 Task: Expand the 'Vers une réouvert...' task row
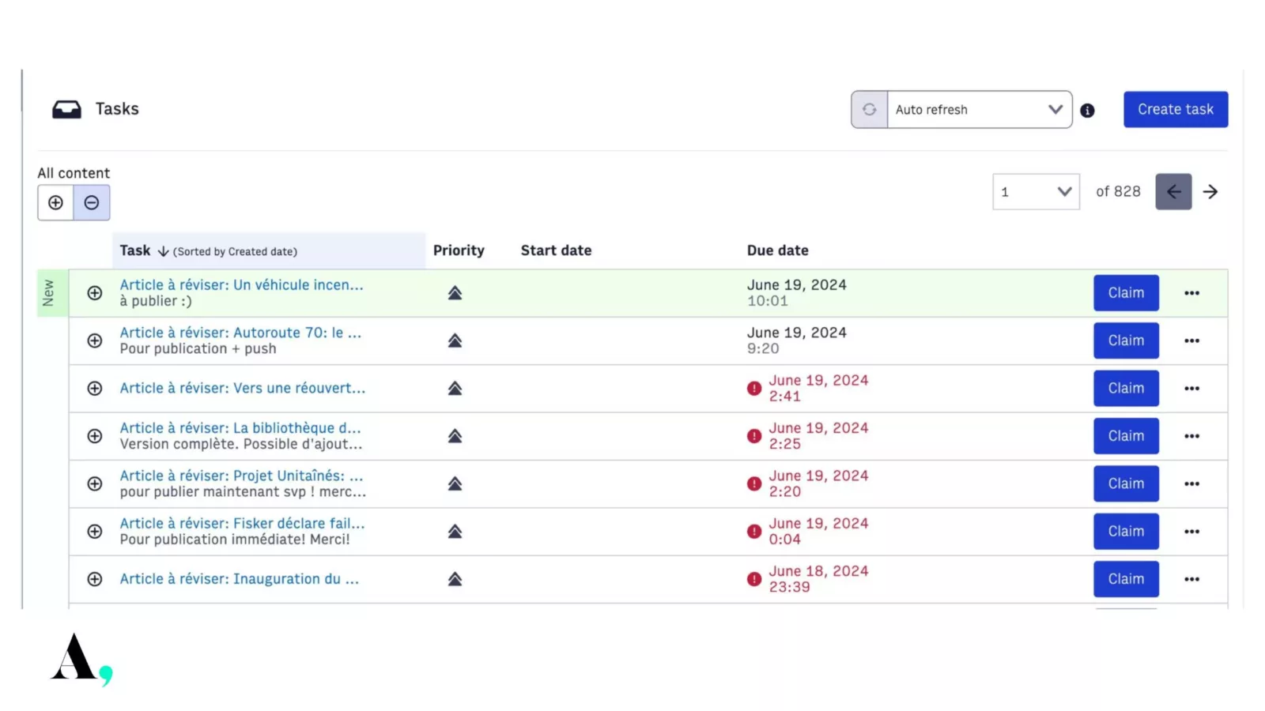click(x=95, y=389)
